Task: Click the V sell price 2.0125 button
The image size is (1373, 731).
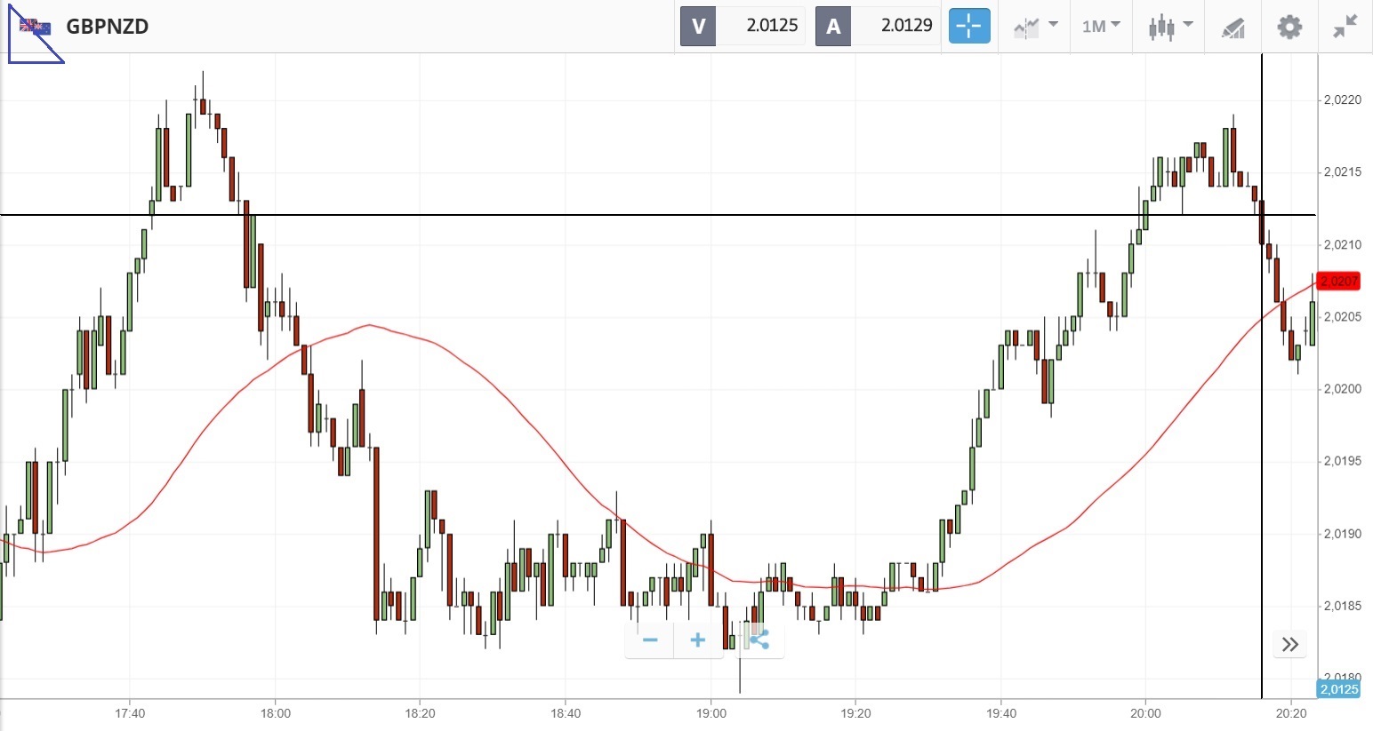Action: (742, 26)
